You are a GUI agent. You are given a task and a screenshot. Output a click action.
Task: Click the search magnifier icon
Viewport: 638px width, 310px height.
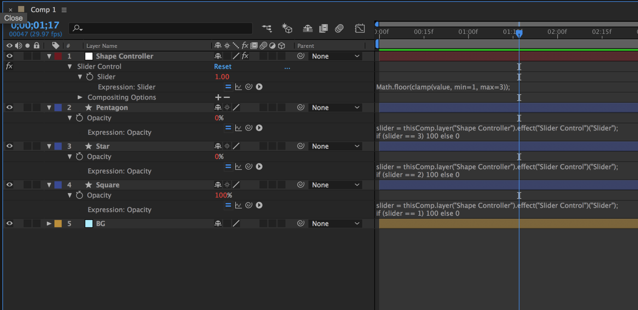pyautogui.click(x=77, y=29)
